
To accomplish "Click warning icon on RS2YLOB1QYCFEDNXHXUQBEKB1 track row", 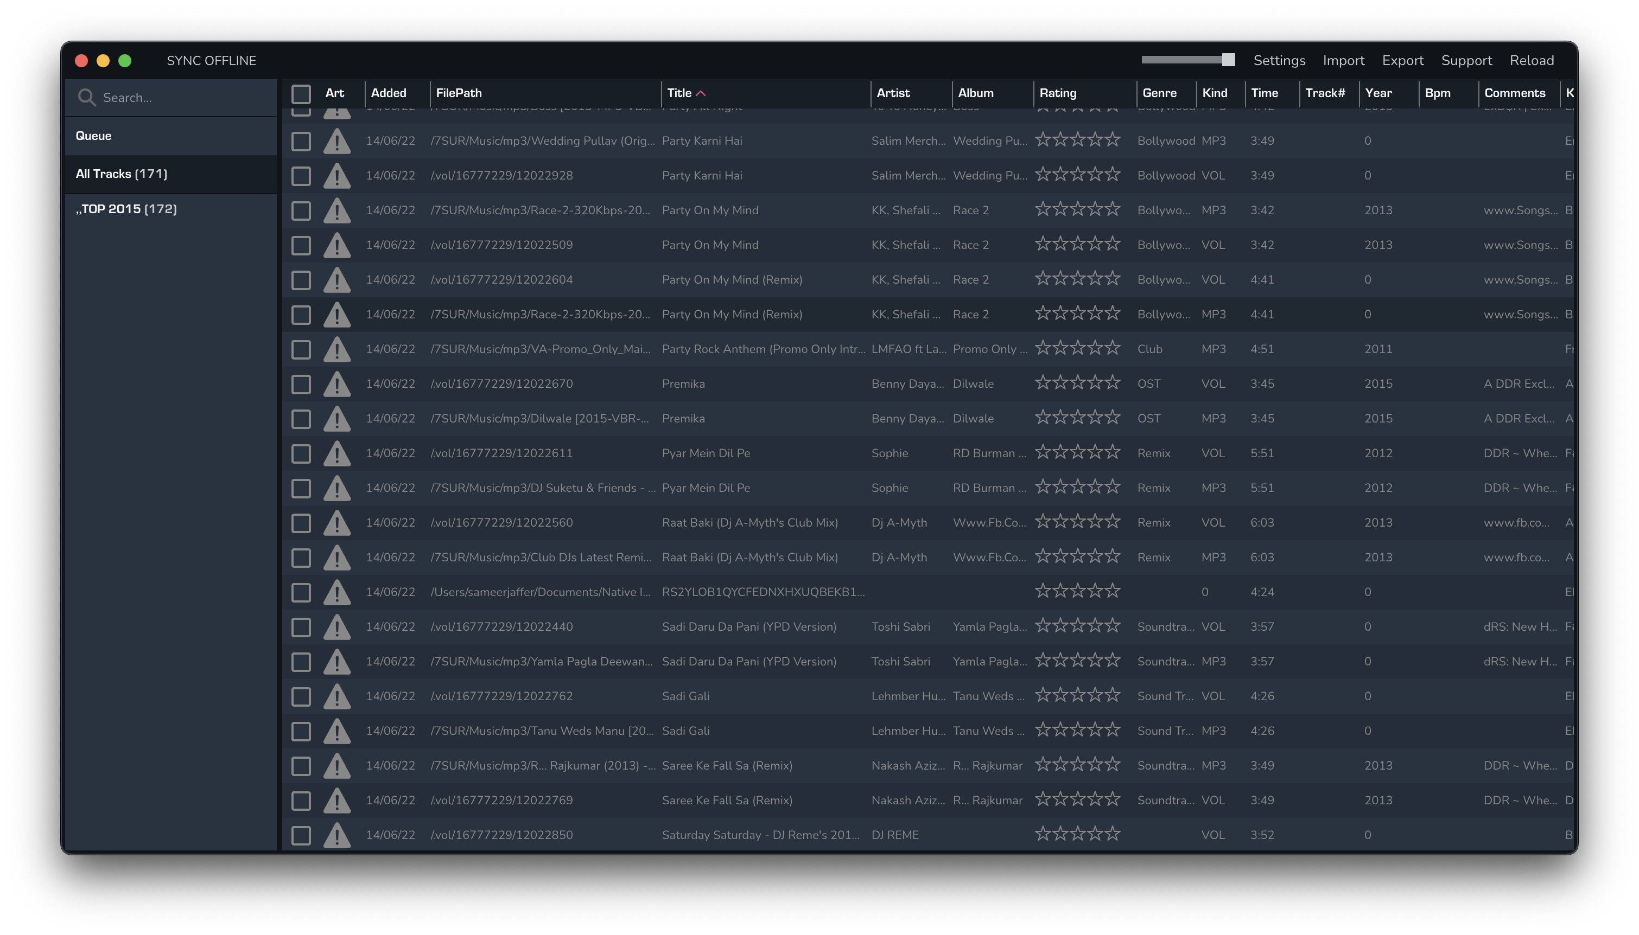I will pyautogui.click(x=336, y=592).
